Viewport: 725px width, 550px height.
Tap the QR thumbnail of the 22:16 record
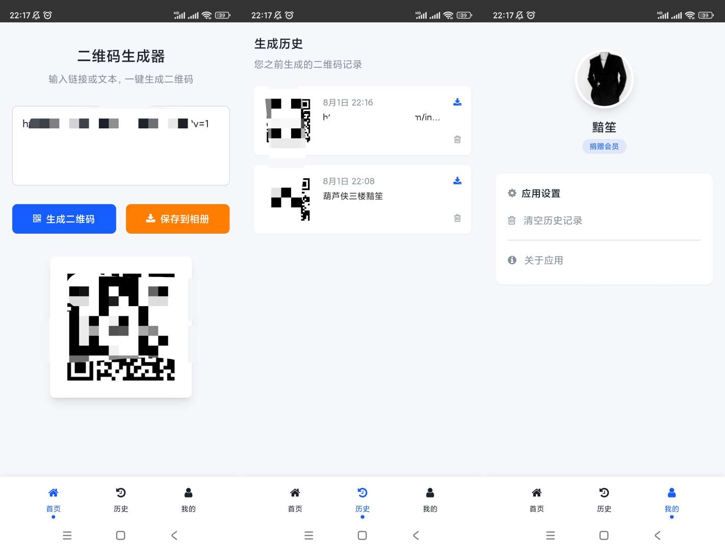(x=288, y=121)
